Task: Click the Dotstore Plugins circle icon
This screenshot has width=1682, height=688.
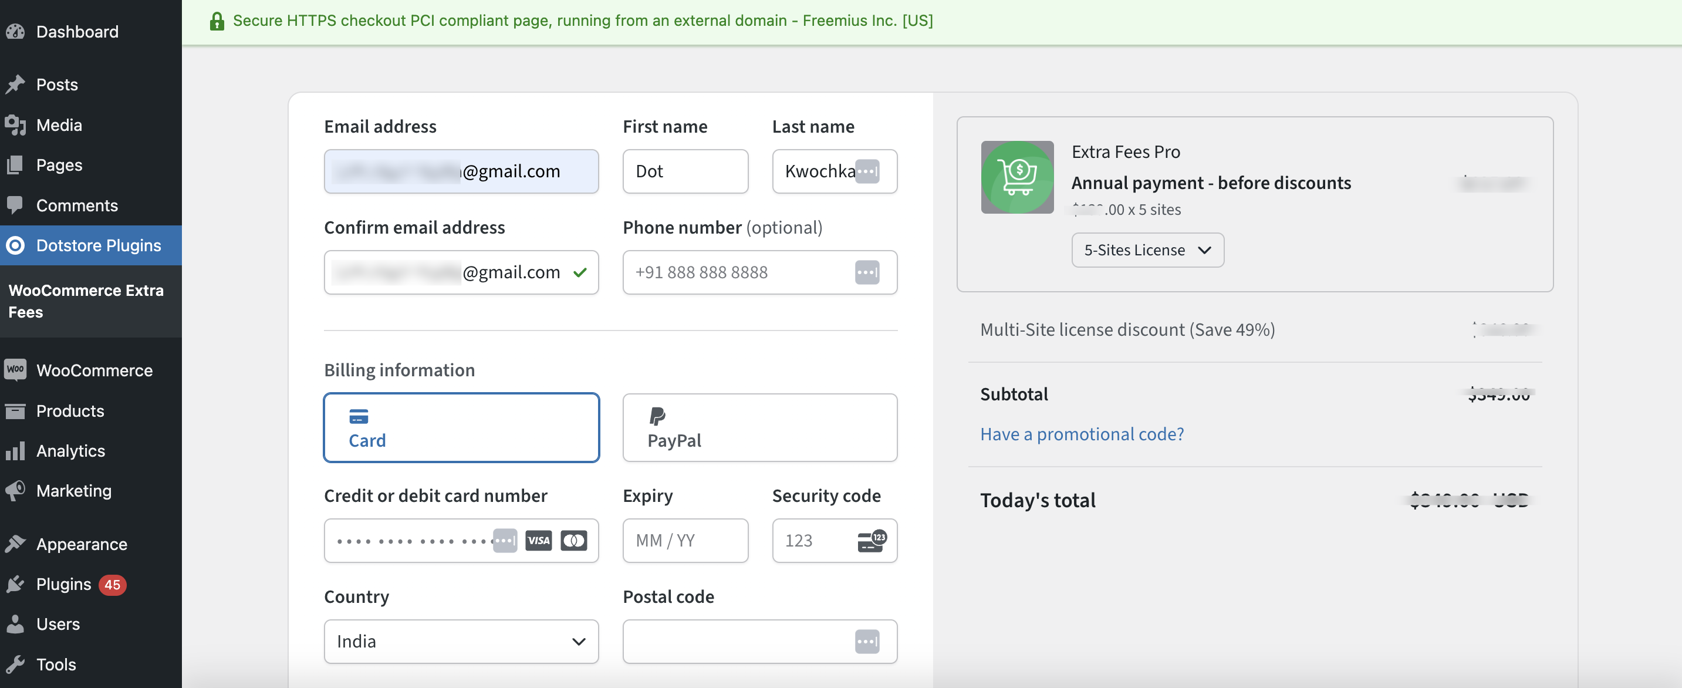Action: tap(15, 245)
